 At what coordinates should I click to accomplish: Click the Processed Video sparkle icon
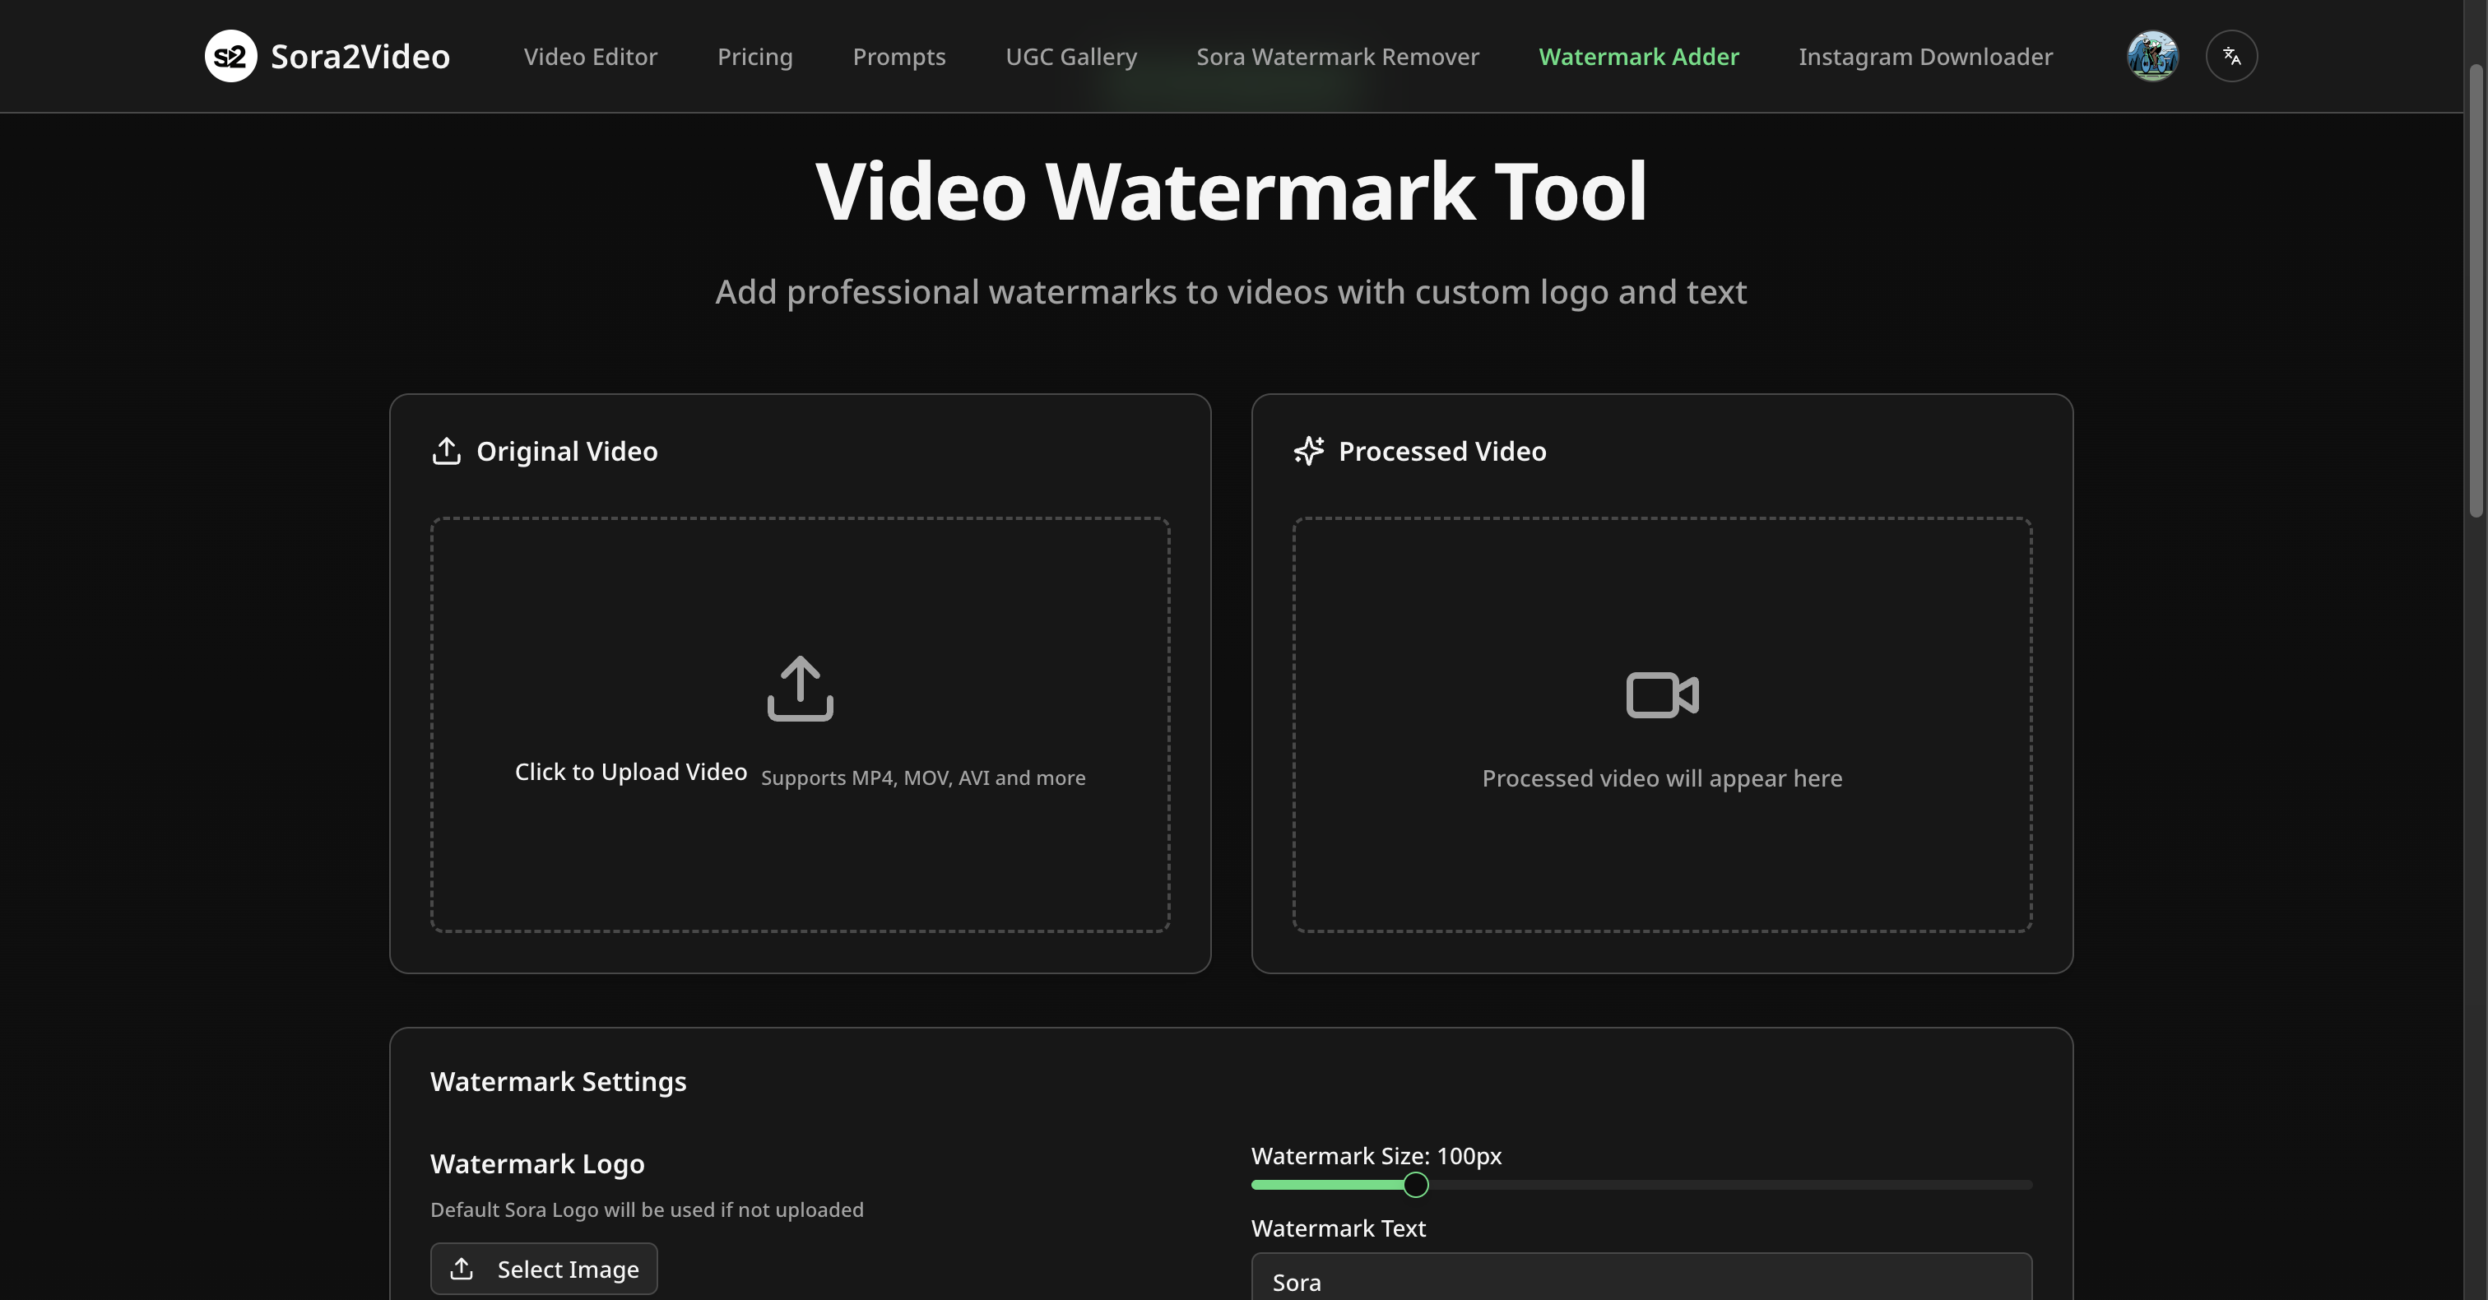click(x=1309, y=451)
